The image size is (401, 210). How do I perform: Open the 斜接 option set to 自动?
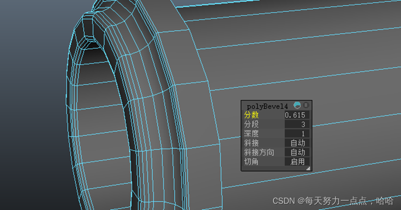pos(297,143)
